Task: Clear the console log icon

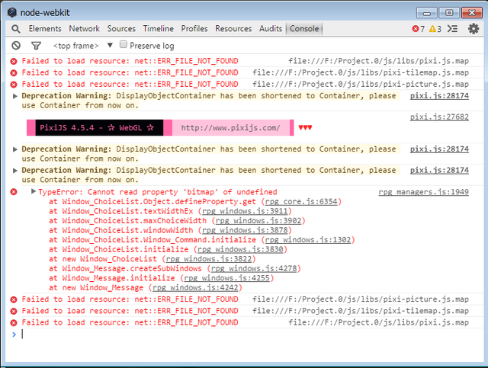Action: [x=16, y=46]
